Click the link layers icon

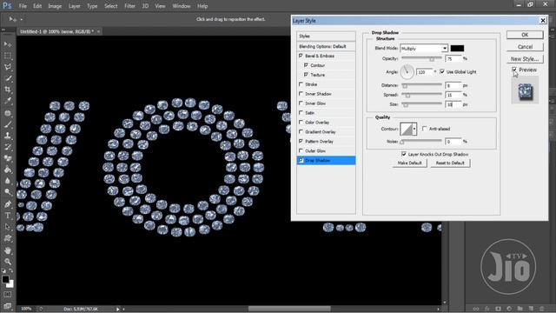coord(476,309)
